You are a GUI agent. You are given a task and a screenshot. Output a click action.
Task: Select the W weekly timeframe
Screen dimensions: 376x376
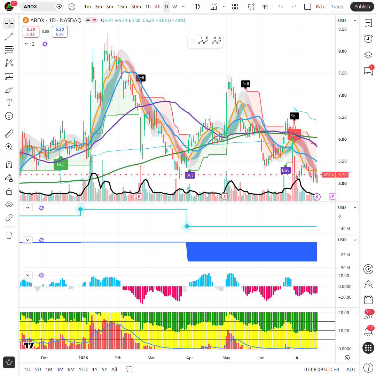tap(174, 7)
